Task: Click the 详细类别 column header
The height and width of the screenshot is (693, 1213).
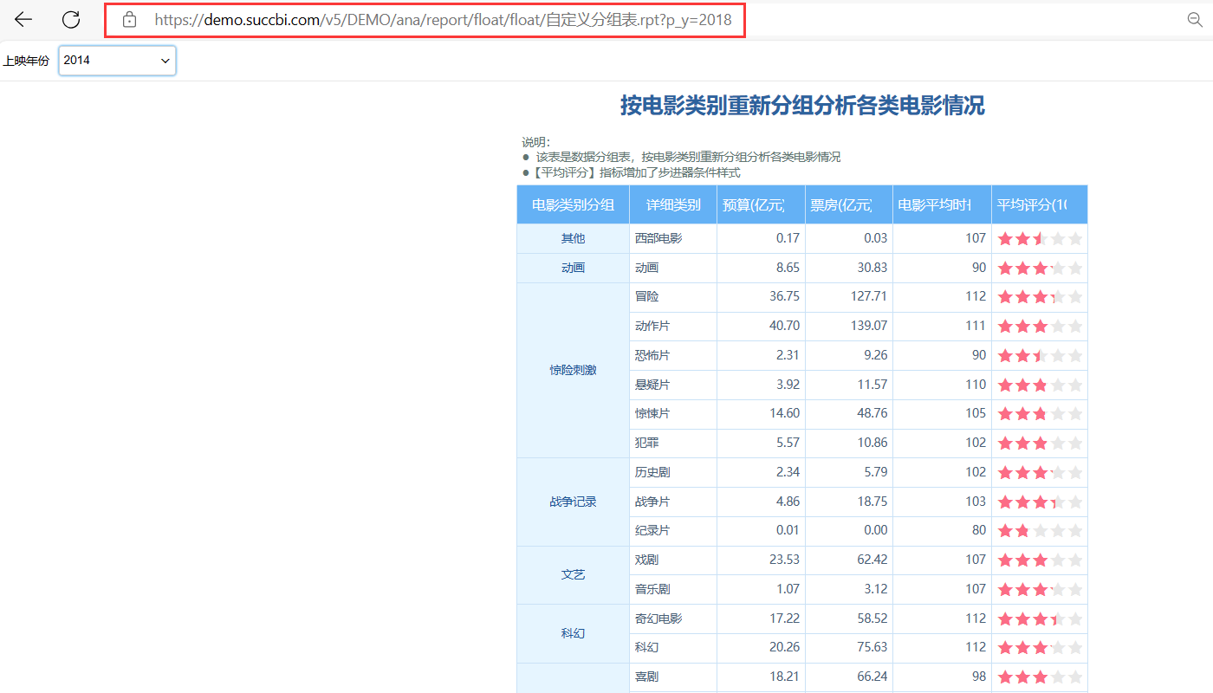Action: click(673, 205)
